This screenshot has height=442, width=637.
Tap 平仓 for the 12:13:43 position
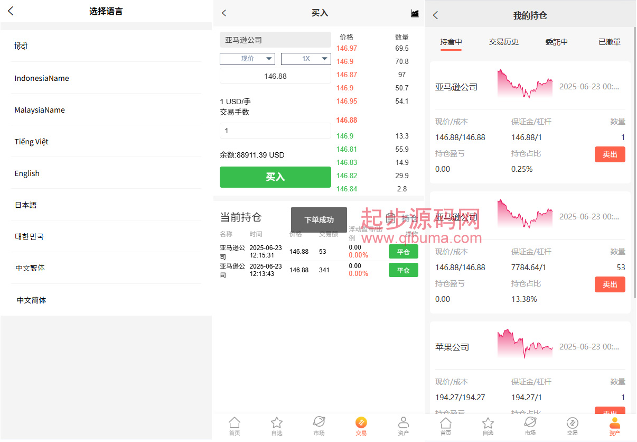click(x=404, y=270)
